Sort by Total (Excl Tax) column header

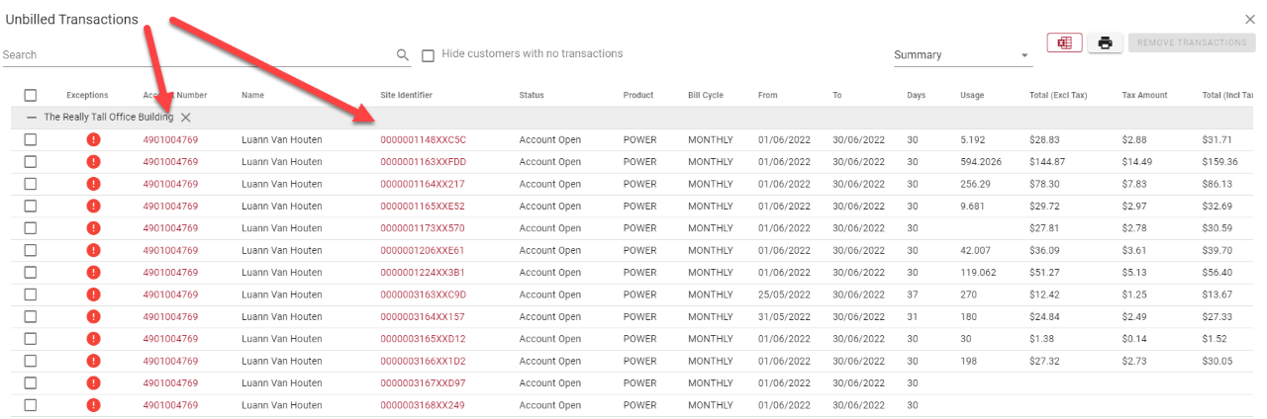pos(1058,95)
